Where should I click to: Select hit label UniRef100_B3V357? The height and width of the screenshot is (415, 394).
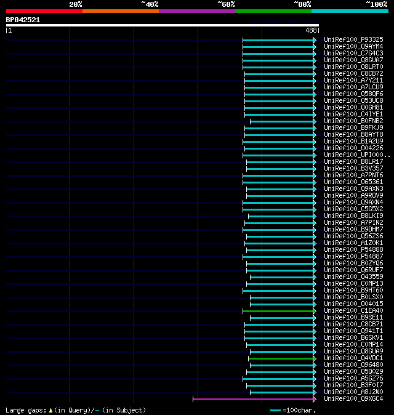[x=353, y=168]
